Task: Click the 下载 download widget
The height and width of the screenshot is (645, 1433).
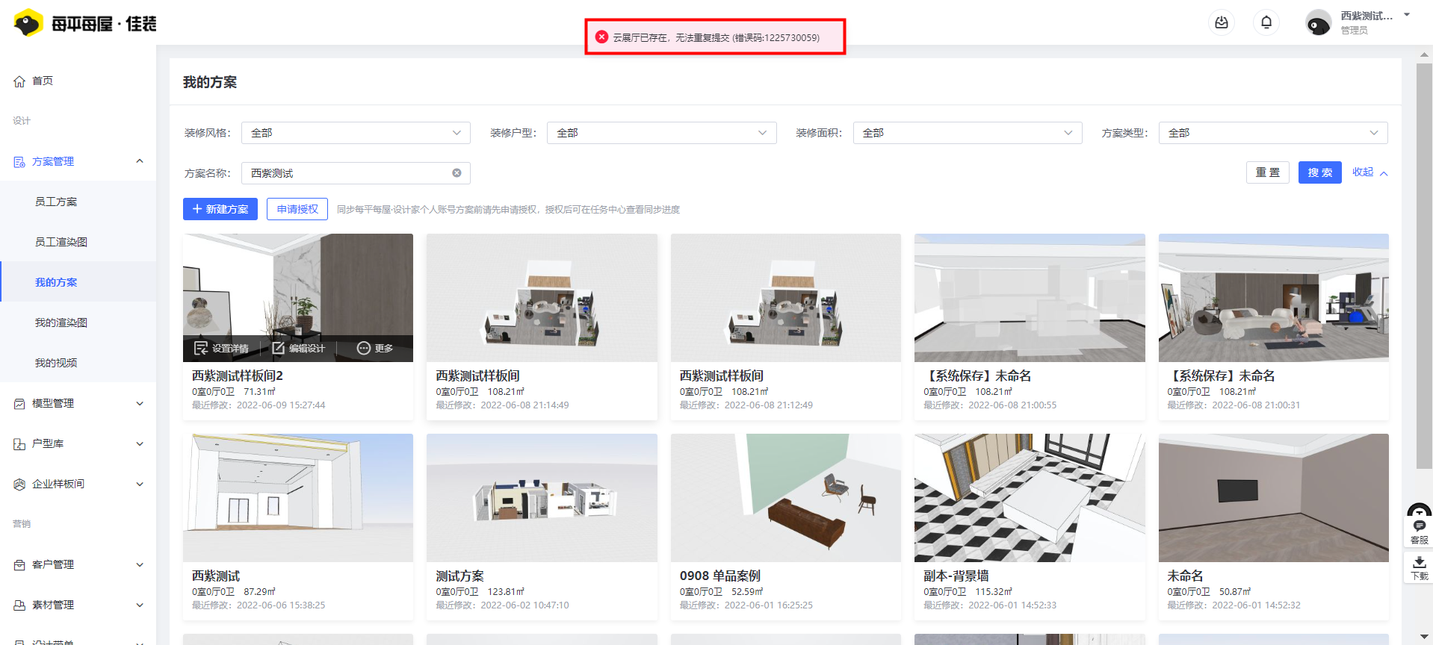Action: [x=1419, y=568]
